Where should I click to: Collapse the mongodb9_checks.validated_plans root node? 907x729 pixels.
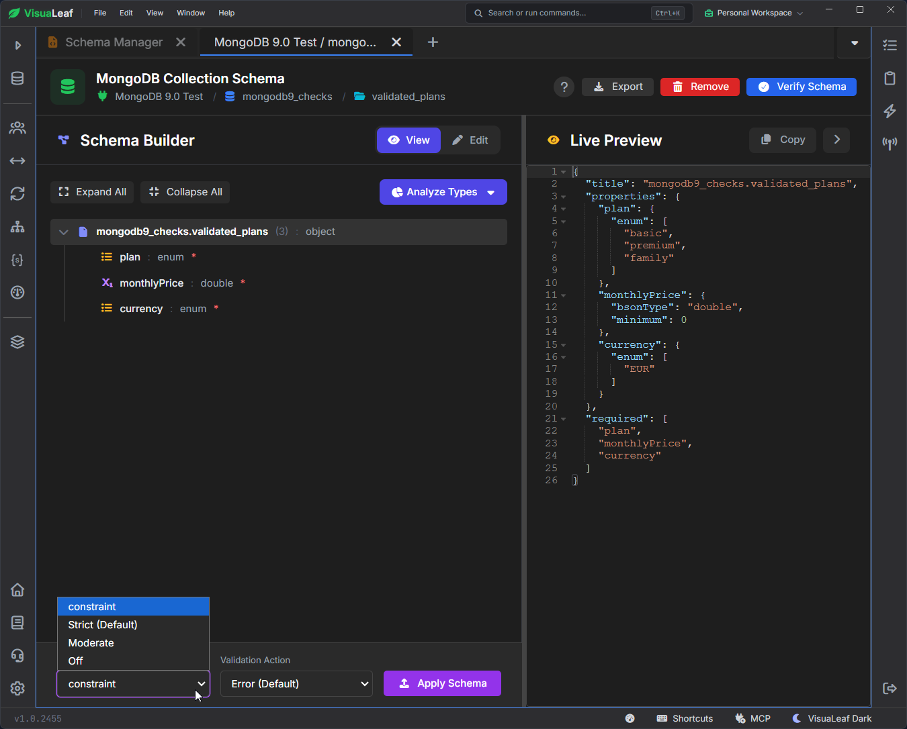coord(64,232)
